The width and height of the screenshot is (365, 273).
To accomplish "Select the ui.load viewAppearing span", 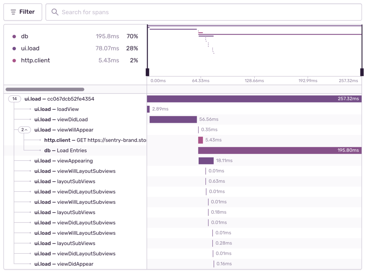I will (182, 161).
